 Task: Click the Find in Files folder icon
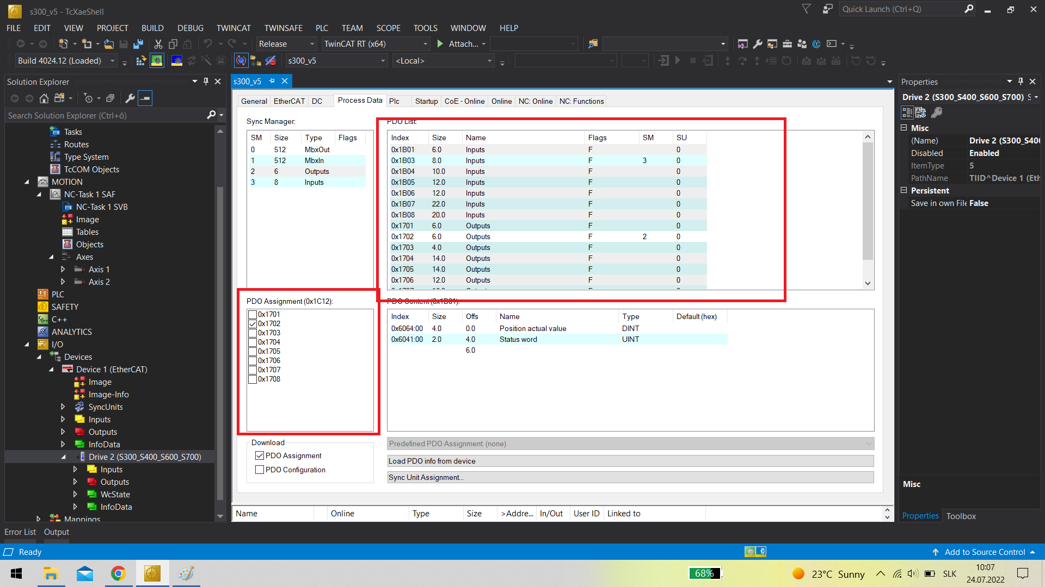593,44
